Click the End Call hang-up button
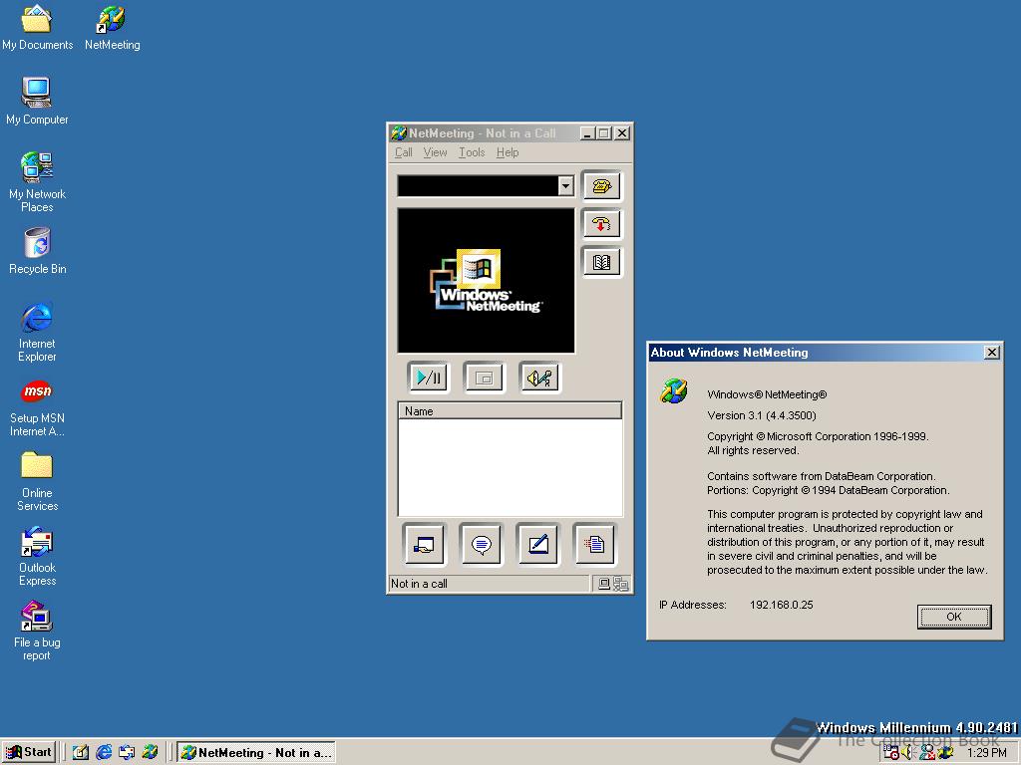Screen dimensions: 1021x765 (601, 224)
